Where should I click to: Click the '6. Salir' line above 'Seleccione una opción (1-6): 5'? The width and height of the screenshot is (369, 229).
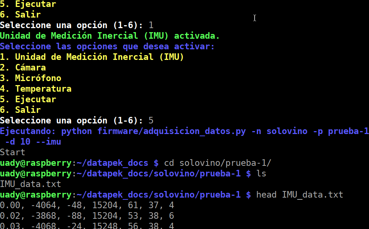click(x=21, y=110)
